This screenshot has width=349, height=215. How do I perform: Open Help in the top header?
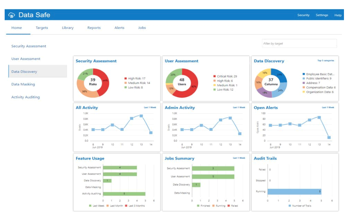point(338,15)
